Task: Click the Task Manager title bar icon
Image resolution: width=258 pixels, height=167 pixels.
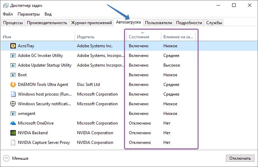Action: coord(6,6)
